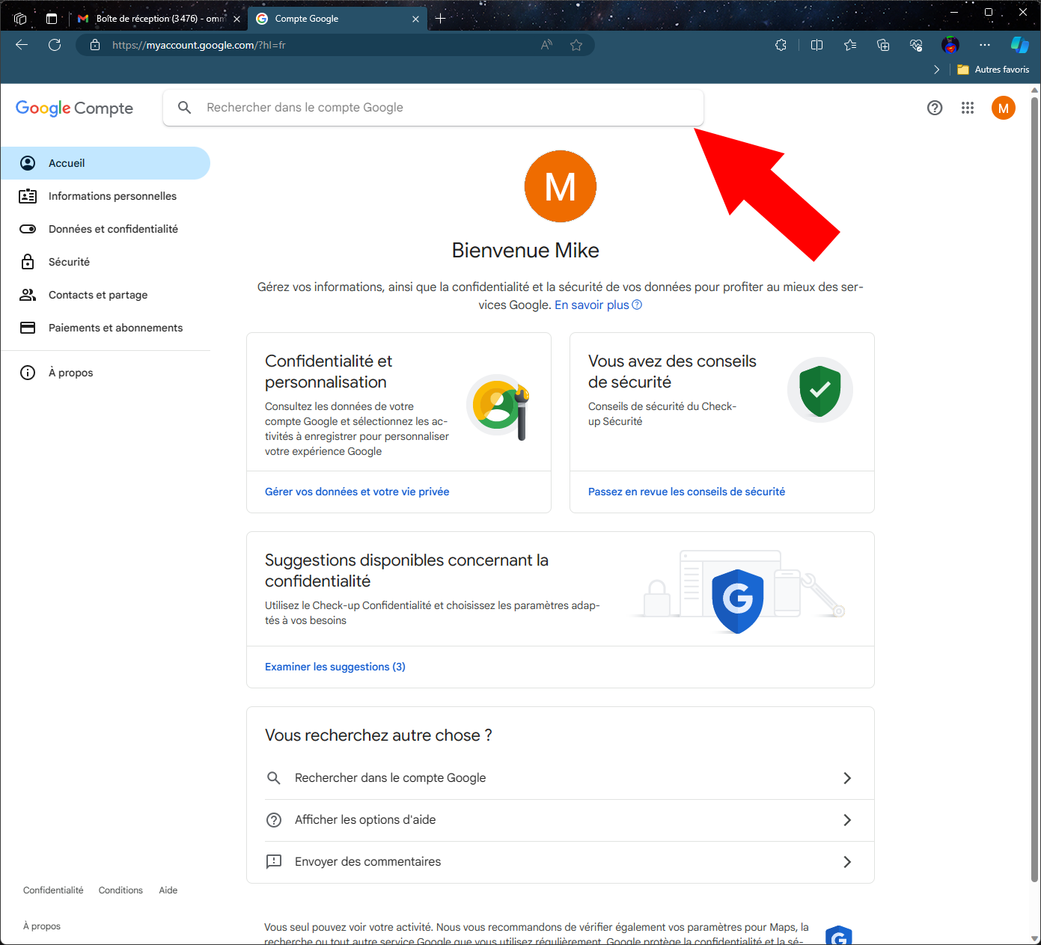Close the Compte Google tab
This screenshot has height=945, width=1041.
[x=416, y=19]
